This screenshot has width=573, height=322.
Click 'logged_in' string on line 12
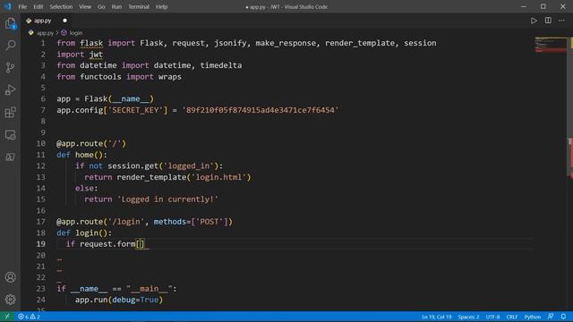[189, 165]
